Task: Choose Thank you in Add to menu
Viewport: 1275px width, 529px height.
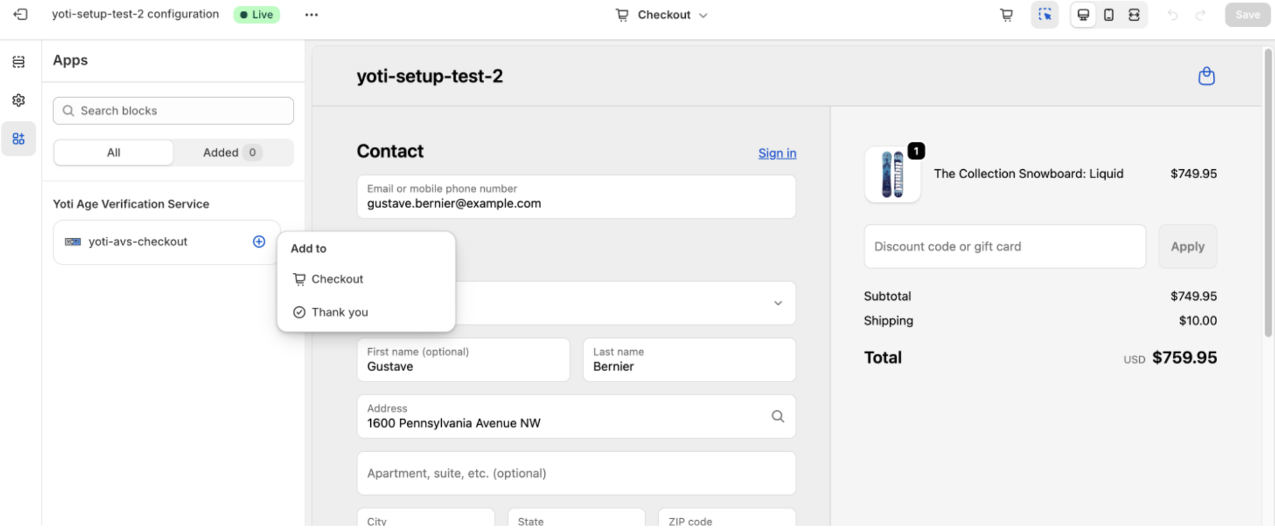Action: point(339,312)
